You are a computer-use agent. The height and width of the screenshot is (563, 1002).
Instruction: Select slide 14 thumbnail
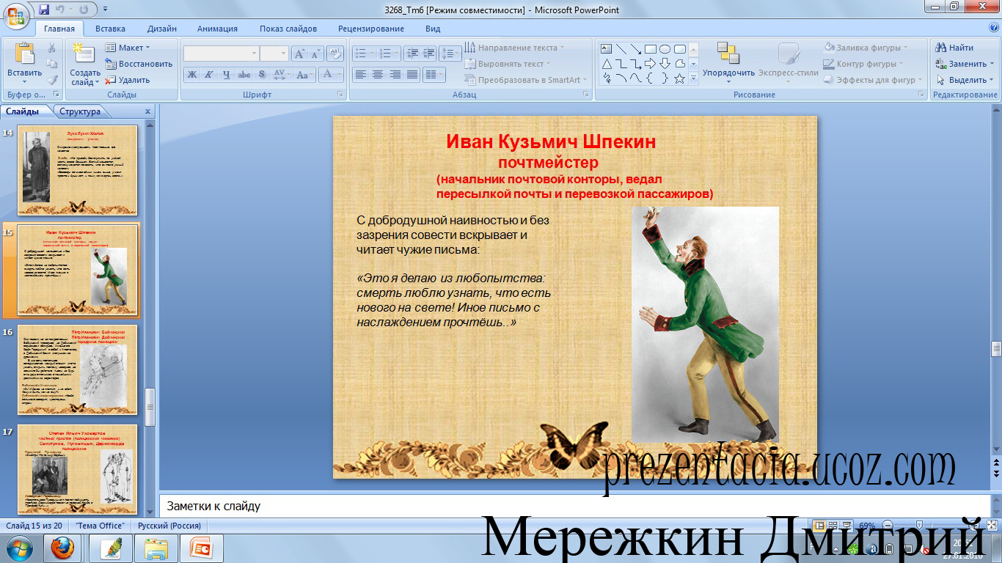77,170
